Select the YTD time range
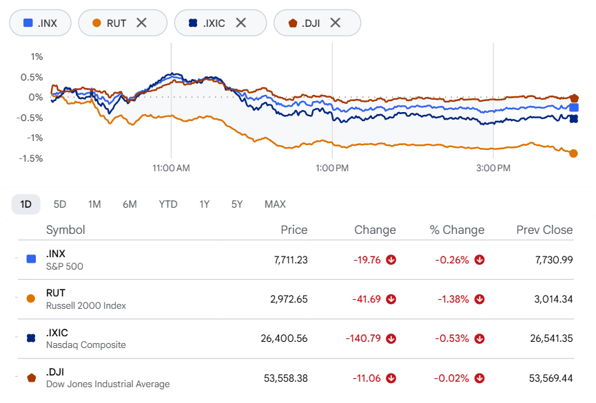This screenshot has height=403, width=596. tap(168, 204)
